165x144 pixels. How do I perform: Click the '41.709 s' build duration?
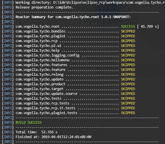click(x=149, y=27)
